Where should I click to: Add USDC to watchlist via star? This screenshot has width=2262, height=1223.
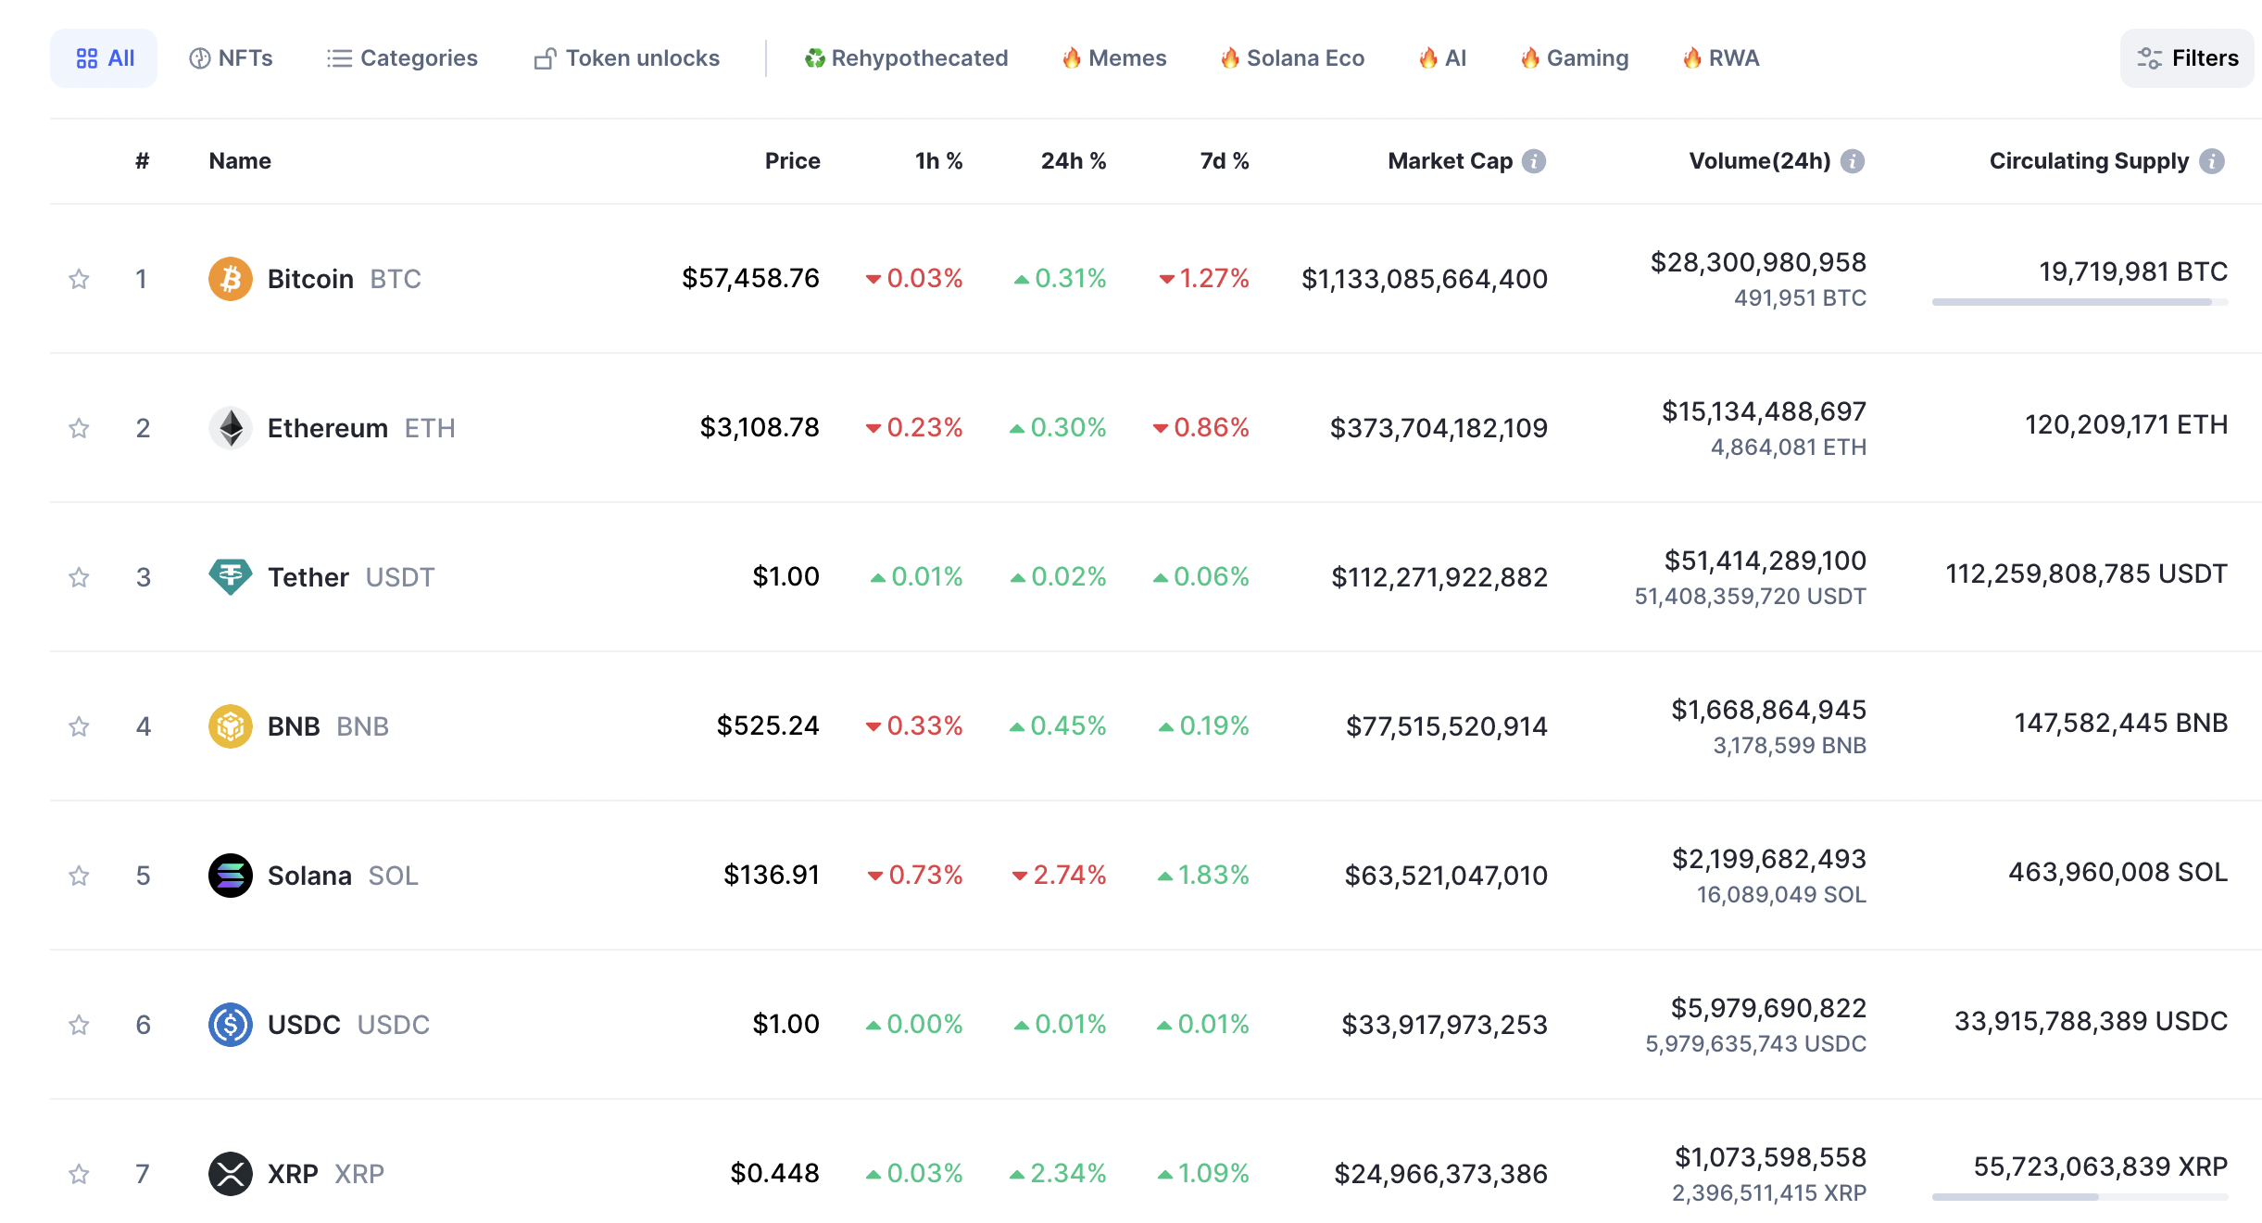click(79, 1025)
